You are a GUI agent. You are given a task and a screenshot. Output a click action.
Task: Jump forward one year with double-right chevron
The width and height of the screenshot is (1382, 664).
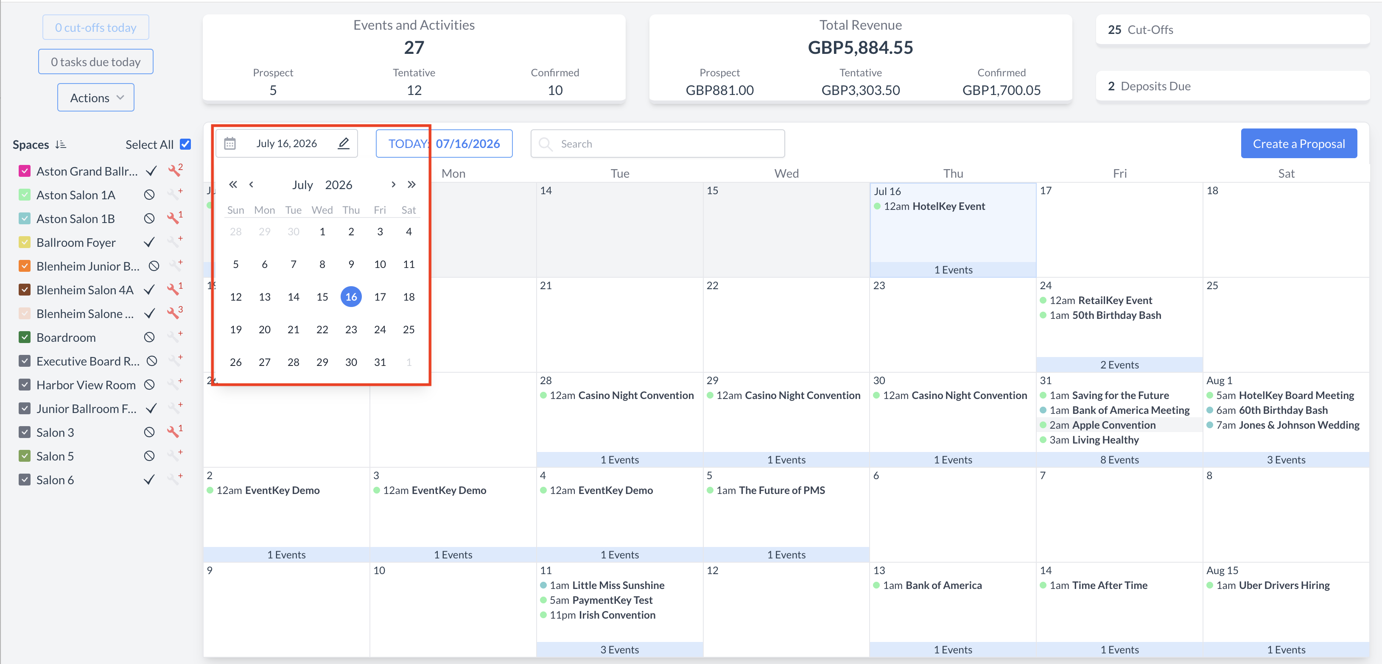point(411,184)
